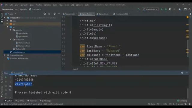Toggle scroll to end in Run console
Image resolution: width=192 pixels, height=108 pixels.
(10, 90)
